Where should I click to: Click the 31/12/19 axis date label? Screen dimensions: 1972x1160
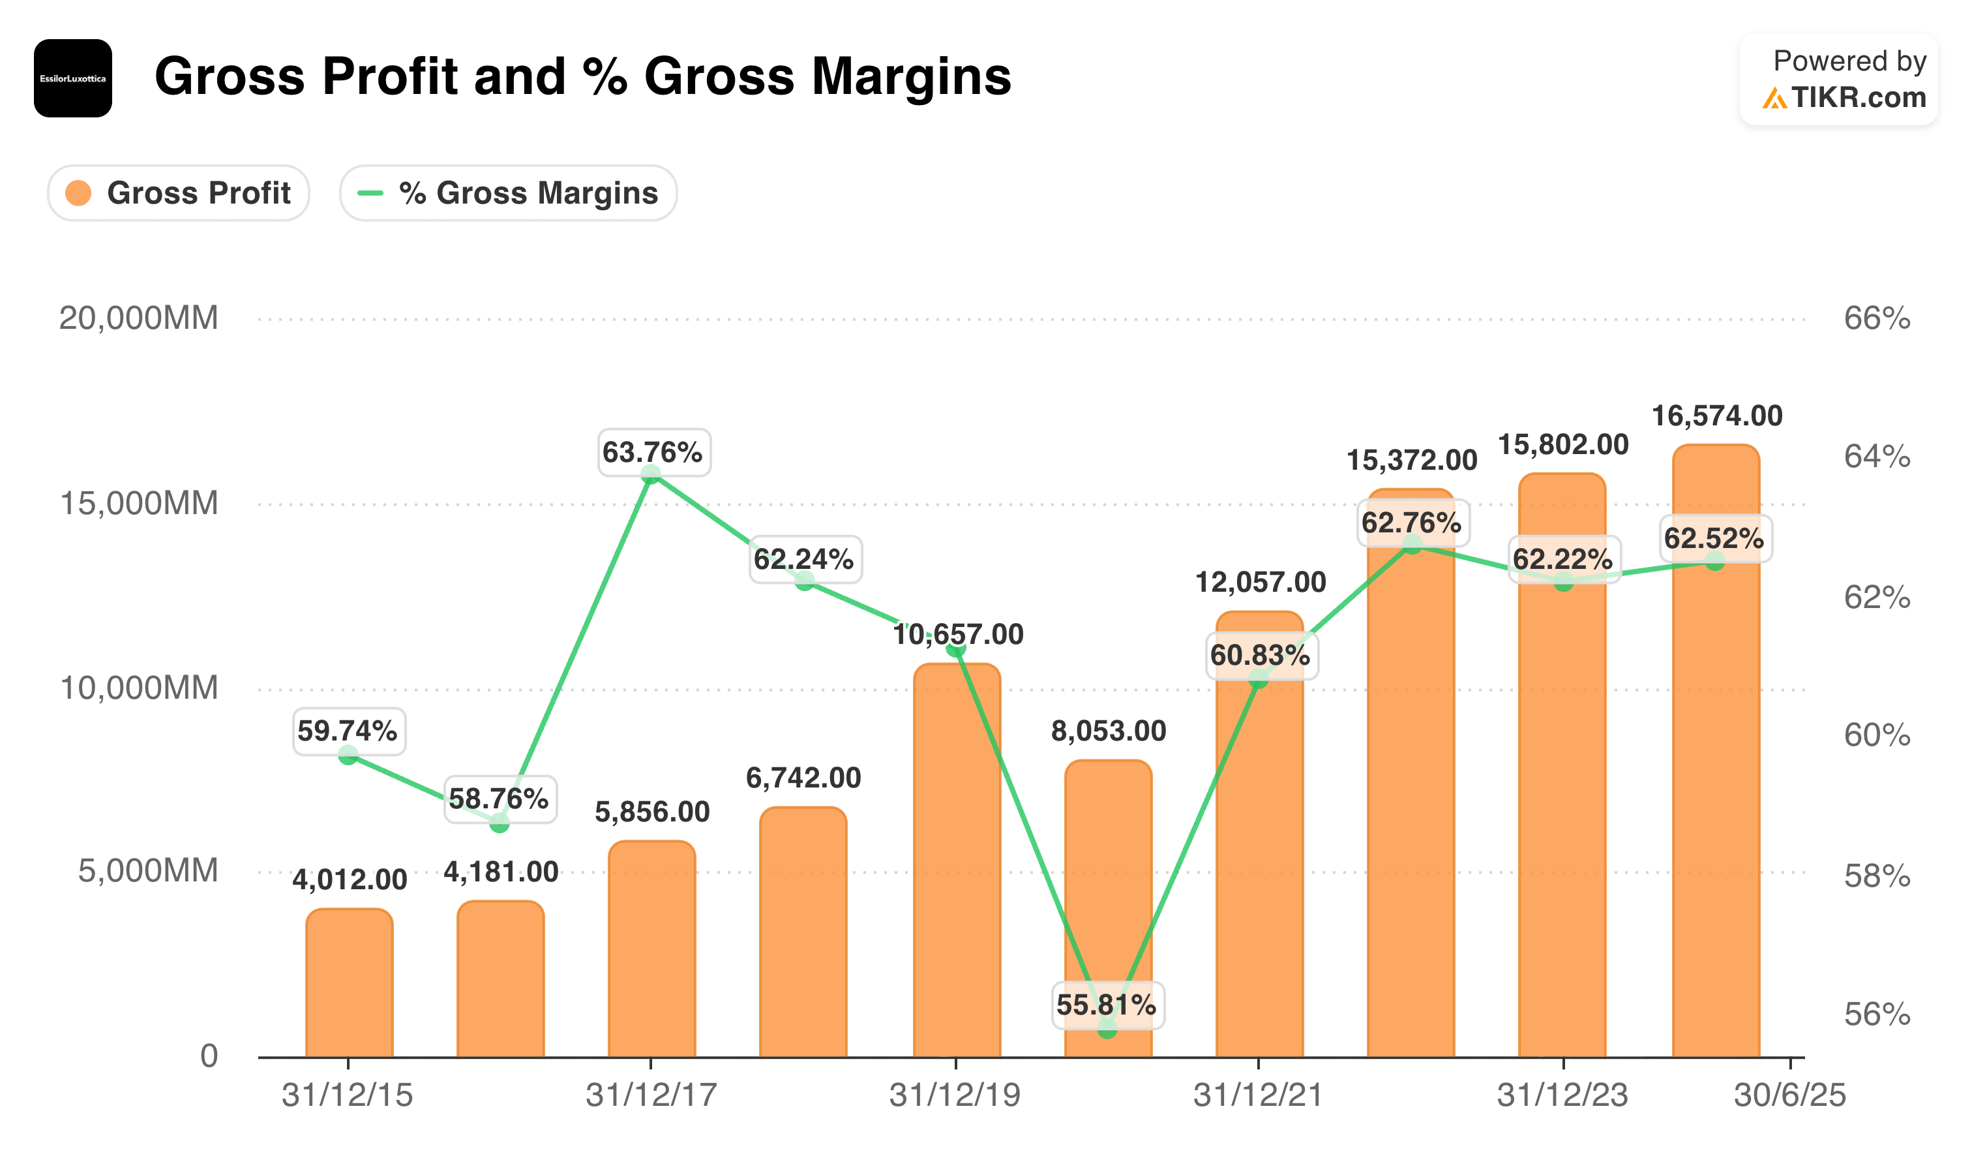[x=955, y=1094]
